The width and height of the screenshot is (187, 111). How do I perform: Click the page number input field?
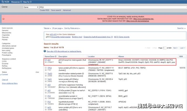point(165,48)
